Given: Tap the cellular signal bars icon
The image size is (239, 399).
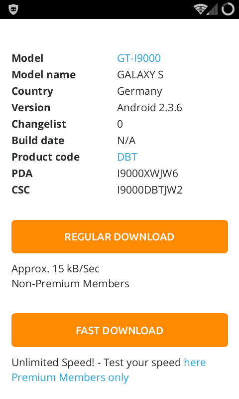Looking at the screenshot, I should point(213,9).
